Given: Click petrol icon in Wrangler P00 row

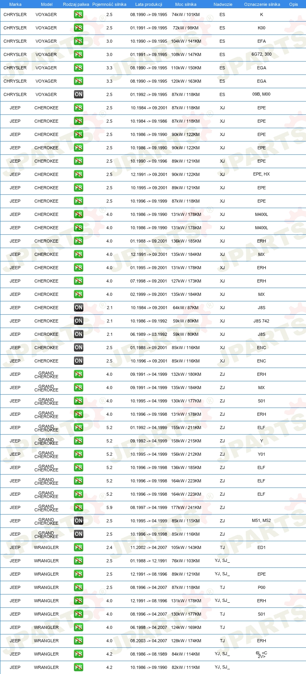Looking at the screenshot, I should pyautogui.click(x=79, y=587).
